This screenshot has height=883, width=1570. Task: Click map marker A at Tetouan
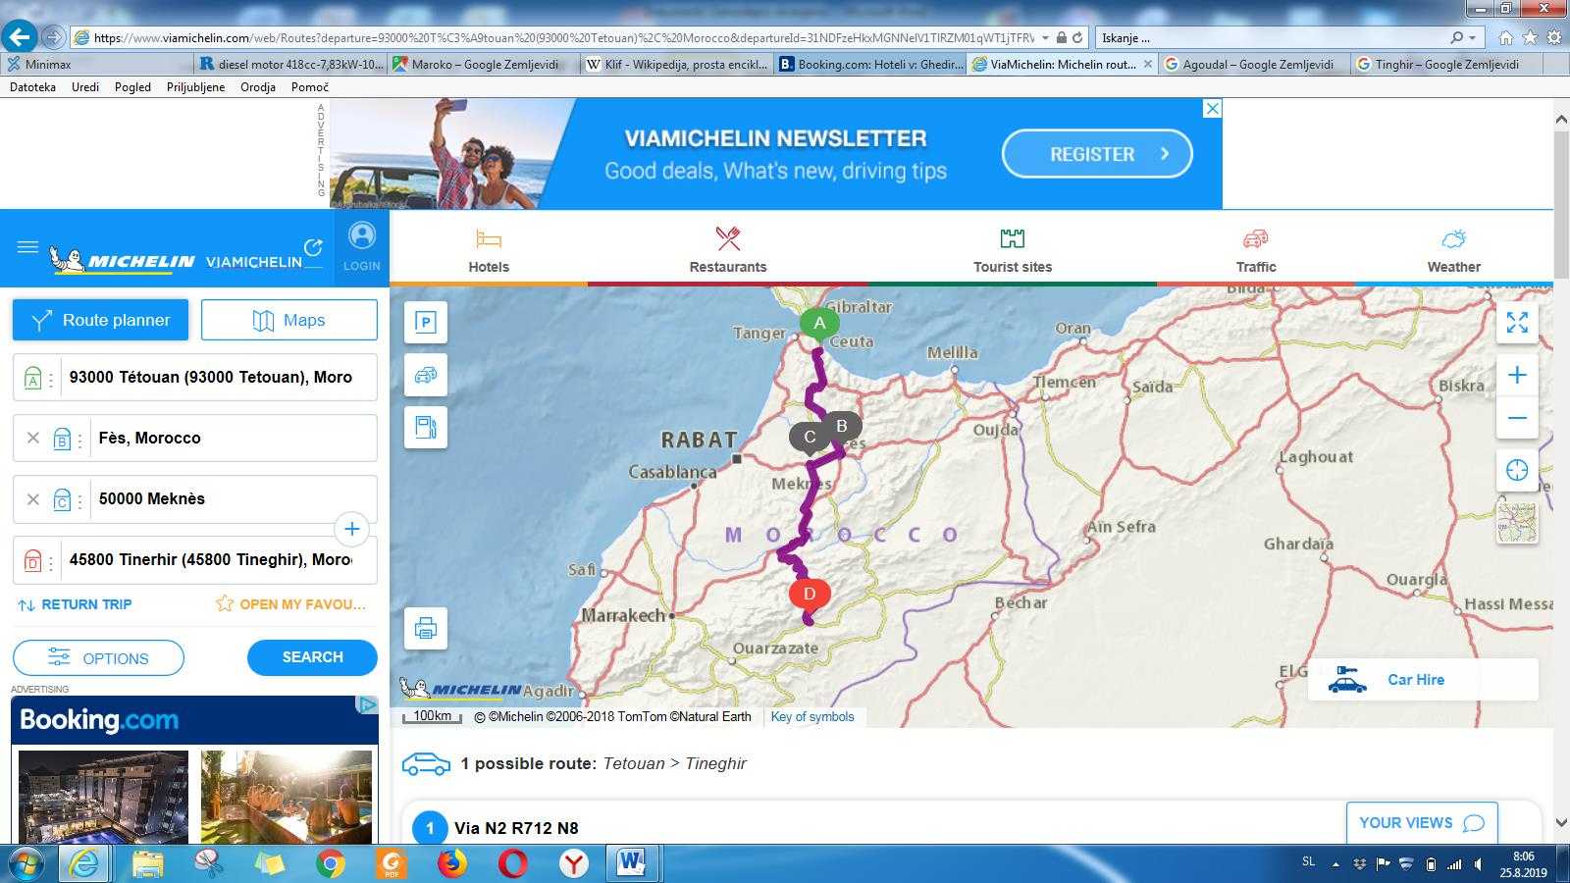click(819, 324)
